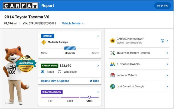Click the $23,670 value amount
Viewport: 174px width, 109px height.
(x=66, y=66)
